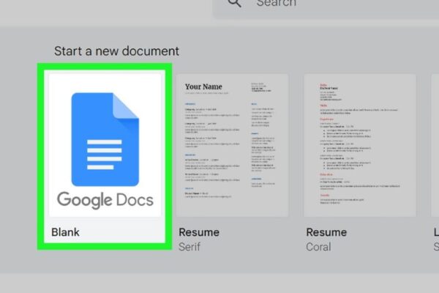Click the "Serif" subtitle text
This screenshot has height=293, width=439.
(x=190, y=247)
